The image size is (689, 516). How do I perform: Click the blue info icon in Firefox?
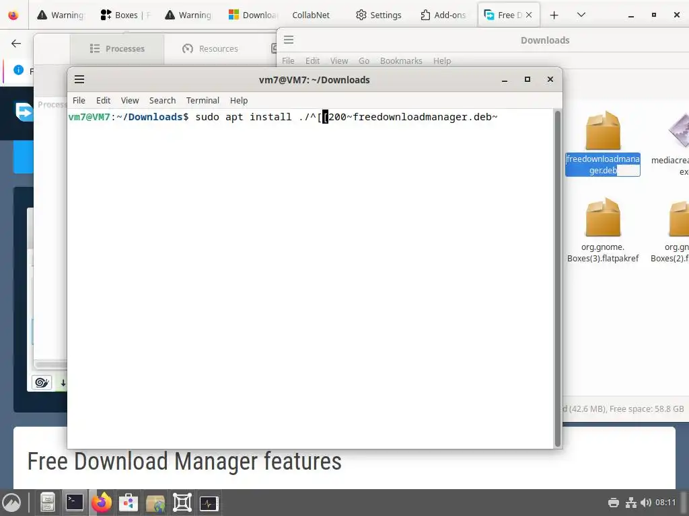point(18,70)
